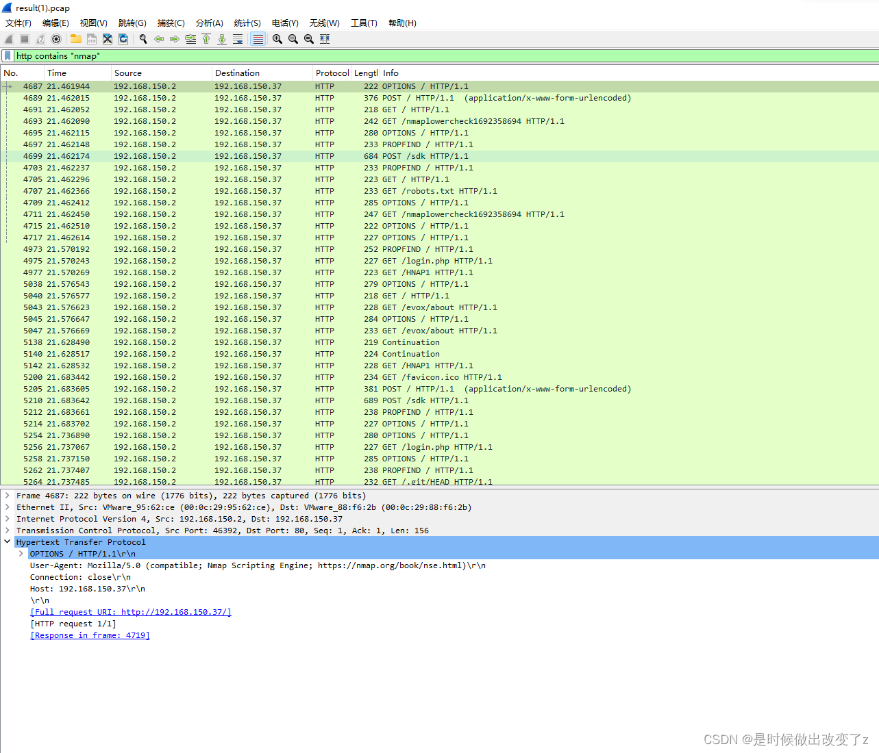The image size is (879, 753).
Task: Open the 工具(T) menu
Action: coord(364,23)
